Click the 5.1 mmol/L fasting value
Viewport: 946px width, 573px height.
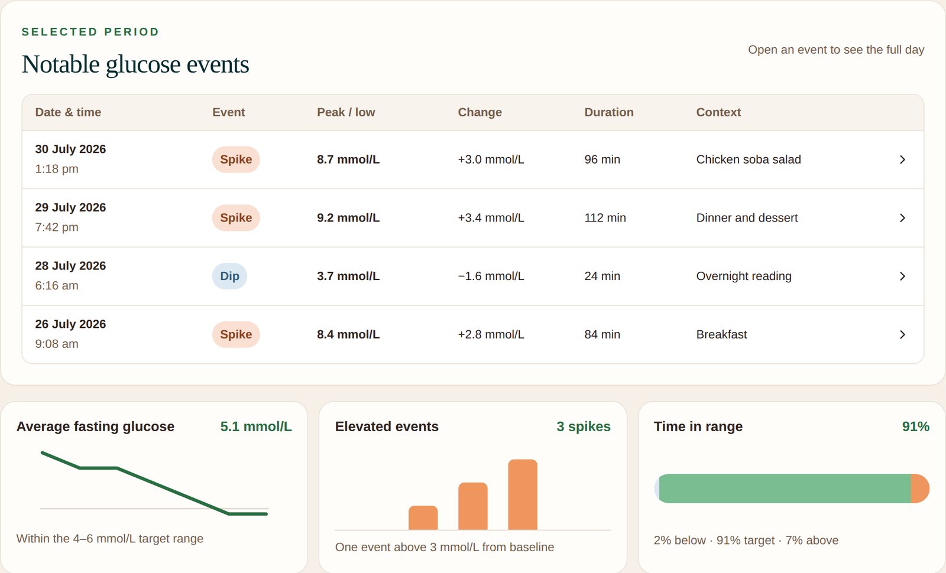pyautogui.click(x=256, y=427)
